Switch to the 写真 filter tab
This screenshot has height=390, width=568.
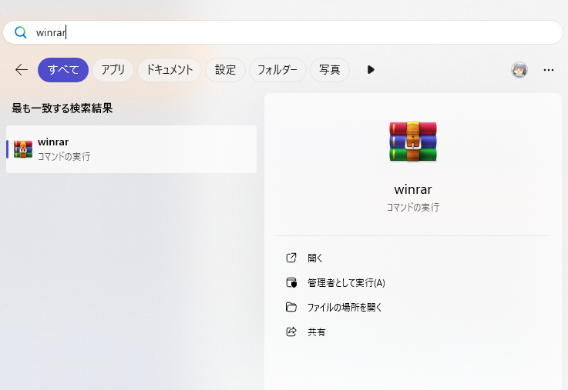click(330, 70)
